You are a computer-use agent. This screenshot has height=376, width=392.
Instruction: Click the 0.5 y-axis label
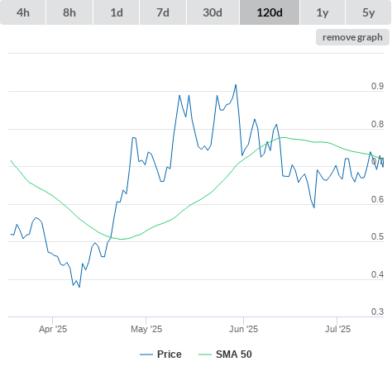[377, 236]
